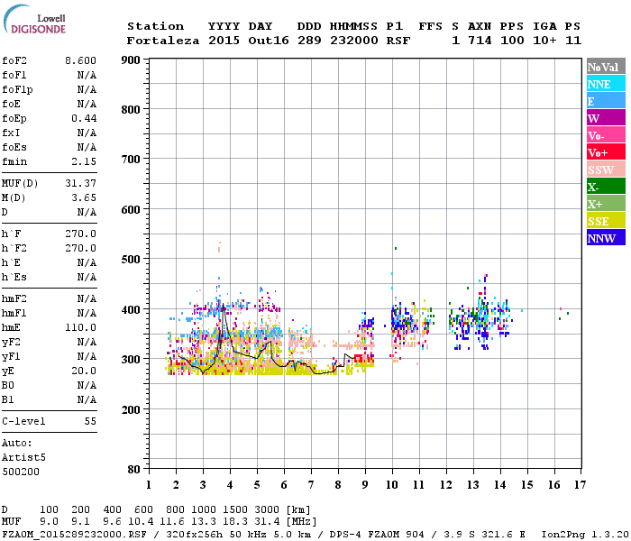Click the station name Fortaleza
Viewport: 631px width, 541px height.
click(163, 41)
